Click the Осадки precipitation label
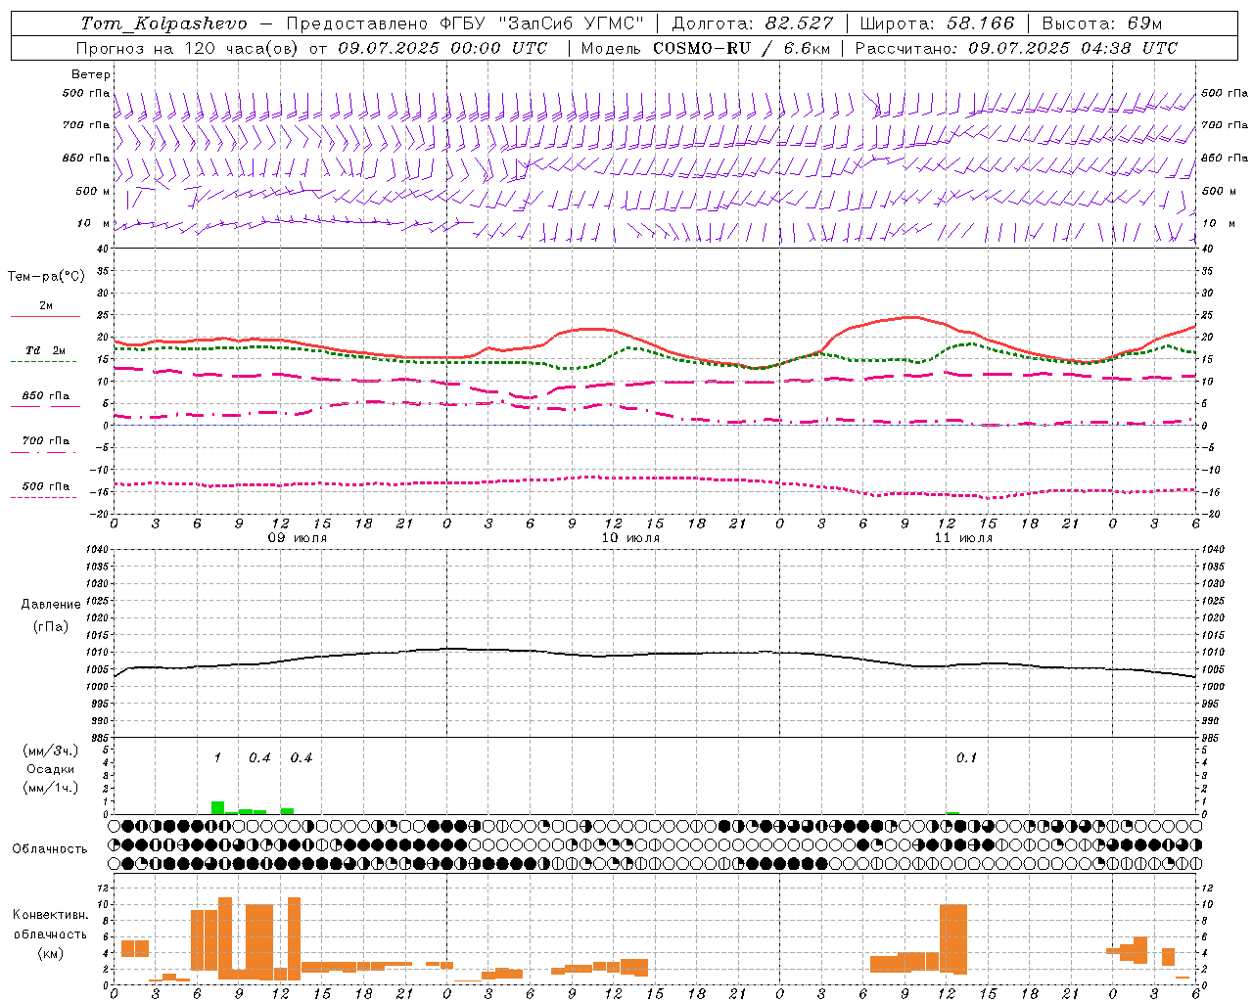Image resolution: width=1253 pixels, height=1002 pixels. coord(49,769)
